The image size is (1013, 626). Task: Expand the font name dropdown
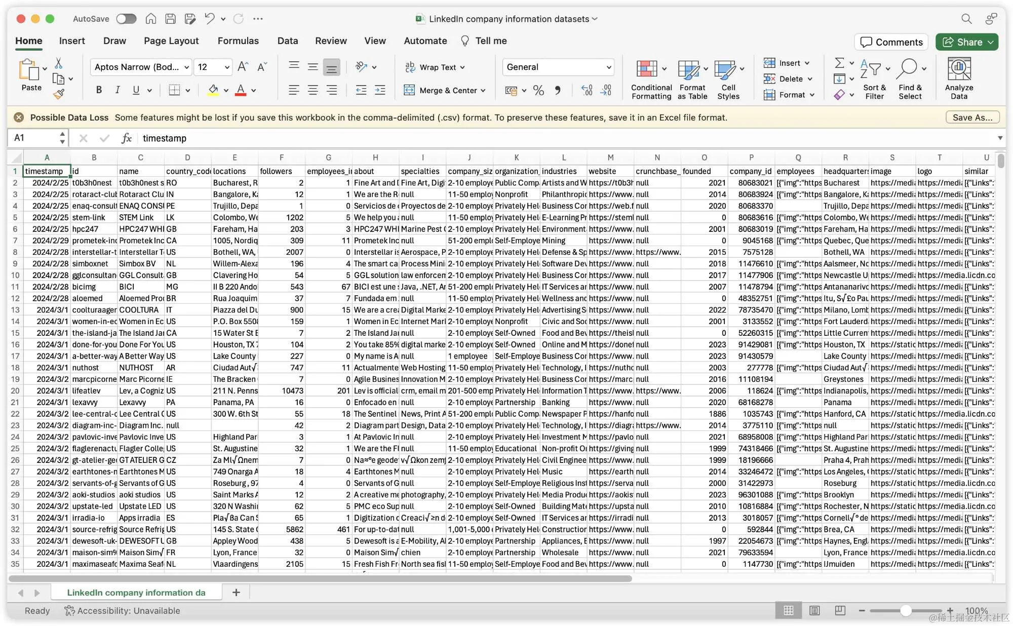tap(187, 67)
